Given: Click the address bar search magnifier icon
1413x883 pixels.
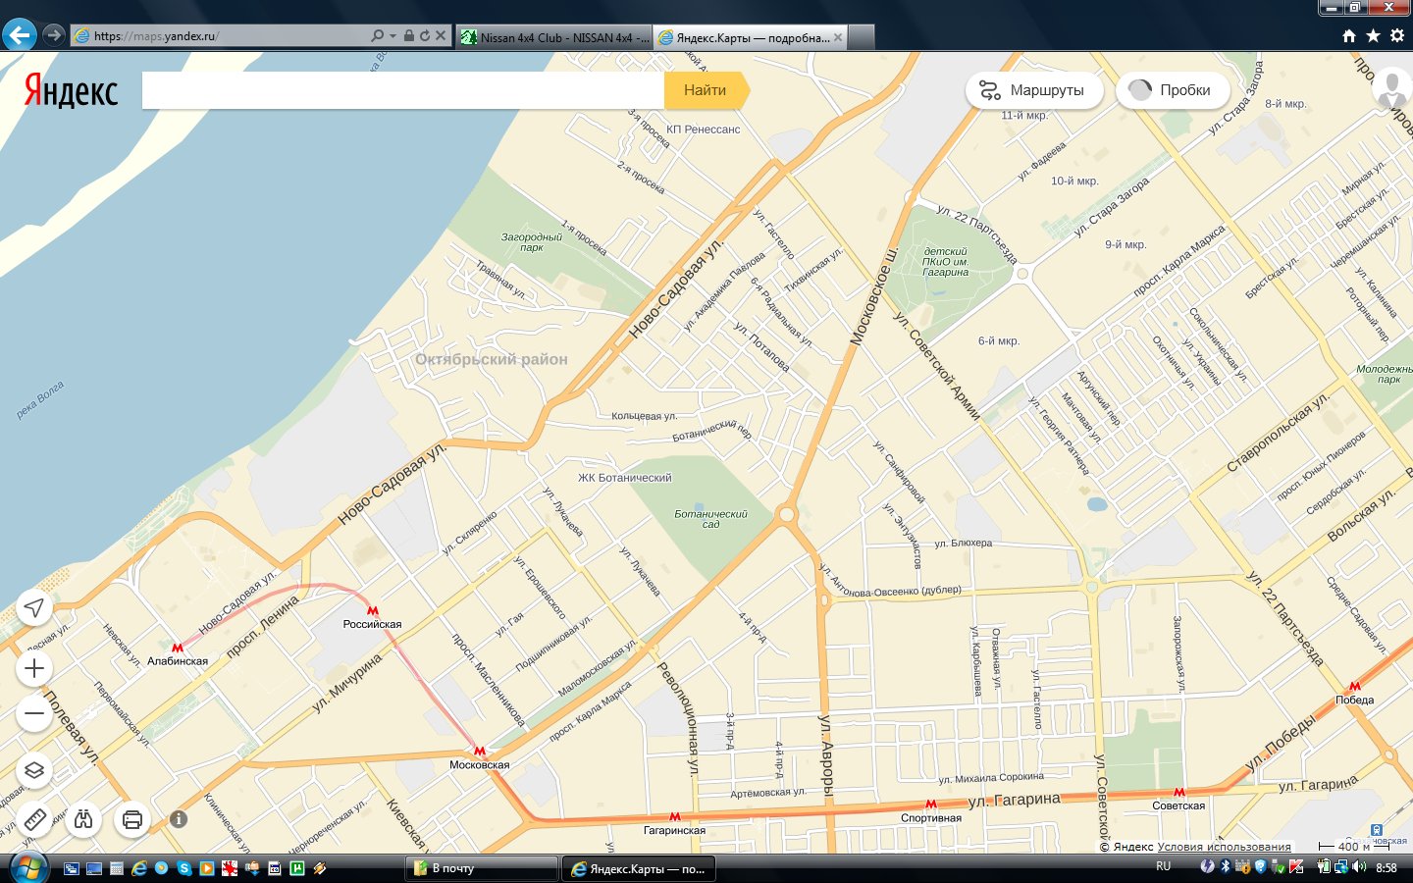Looking at the screenshot, I should coord(378,35).
